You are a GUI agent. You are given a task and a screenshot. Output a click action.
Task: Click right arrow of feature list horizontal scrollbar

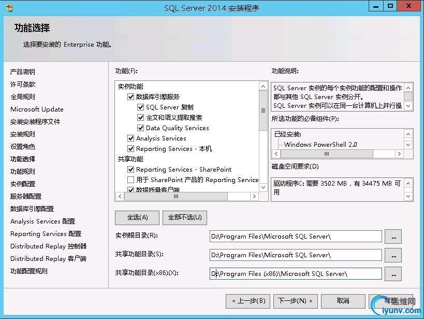(x=254, y=196)
